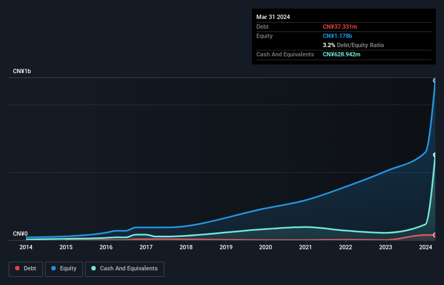Viewport: 444px width, 285px height.
Task: Click the Mar 31 2024 tooltip header
Action: point(273,17)
